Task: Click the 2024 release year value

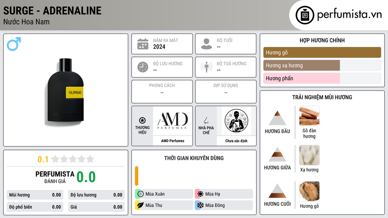Action: click(159, 47)
